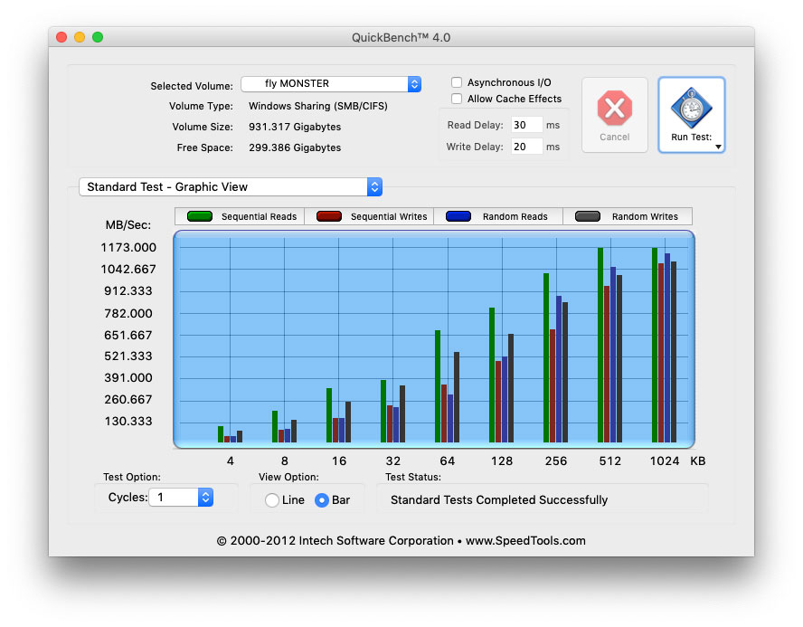
Task: Click the yellow minimize window button
Action: pyautogui.click(x=80, y=37)
